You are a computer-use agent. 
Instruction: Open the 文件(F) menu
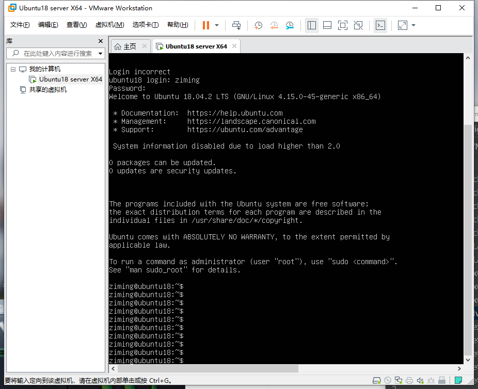(x=20, y=25)
